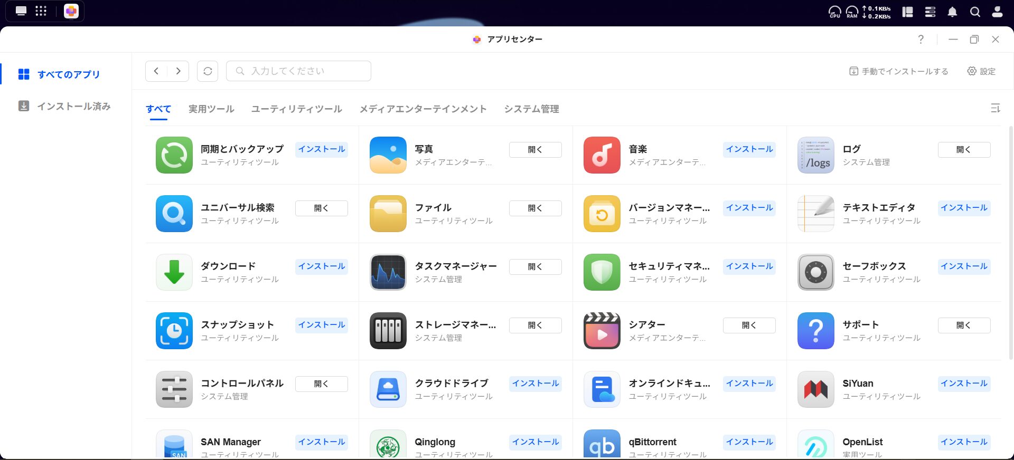The image size is (1014, 460).
Task: Open notifications bell in top bar
Action: tap(952, 12)
